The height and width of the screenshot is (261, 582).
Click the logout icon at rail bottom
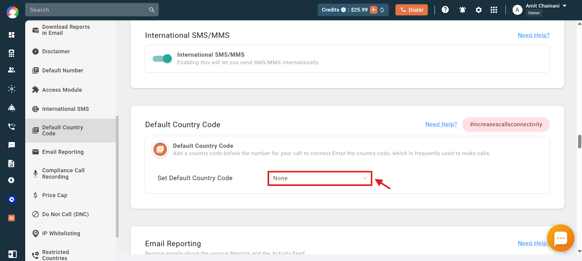(12, 254)
